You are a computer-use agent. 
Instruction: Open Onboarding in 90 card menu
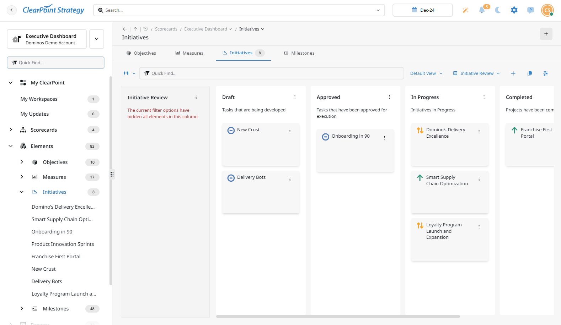coord(384,138)
